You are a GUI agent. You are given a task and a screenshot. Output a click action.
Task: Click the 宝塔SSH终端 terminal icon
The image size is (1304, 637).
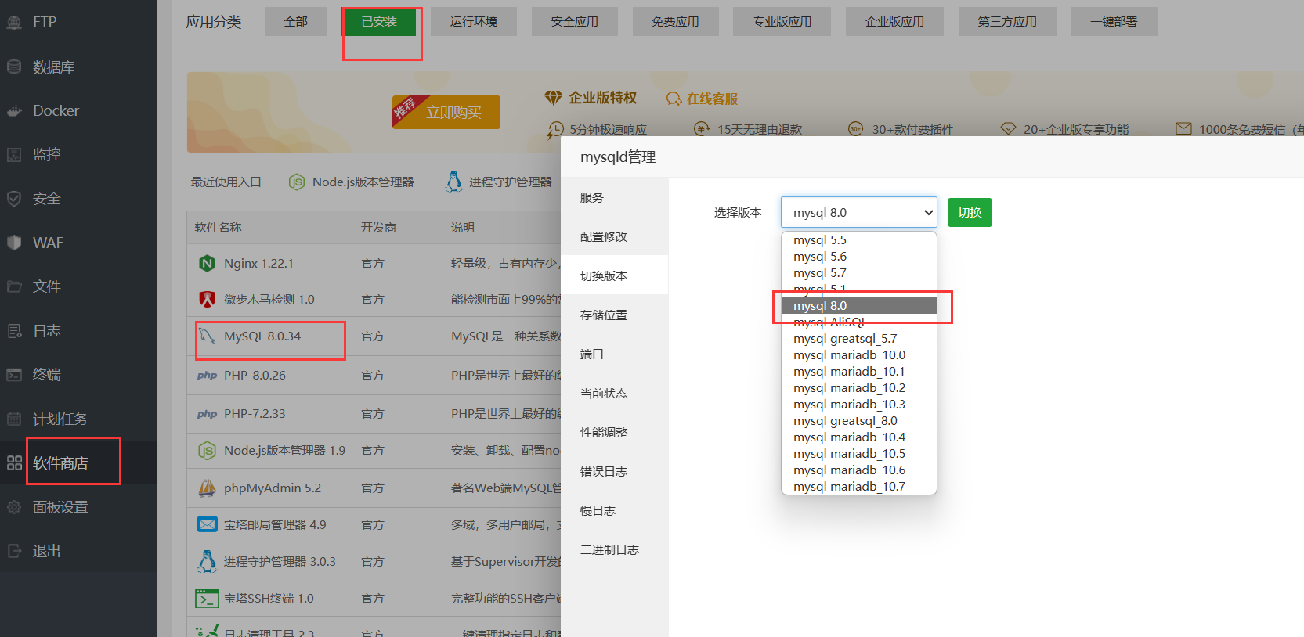[207, 599]
